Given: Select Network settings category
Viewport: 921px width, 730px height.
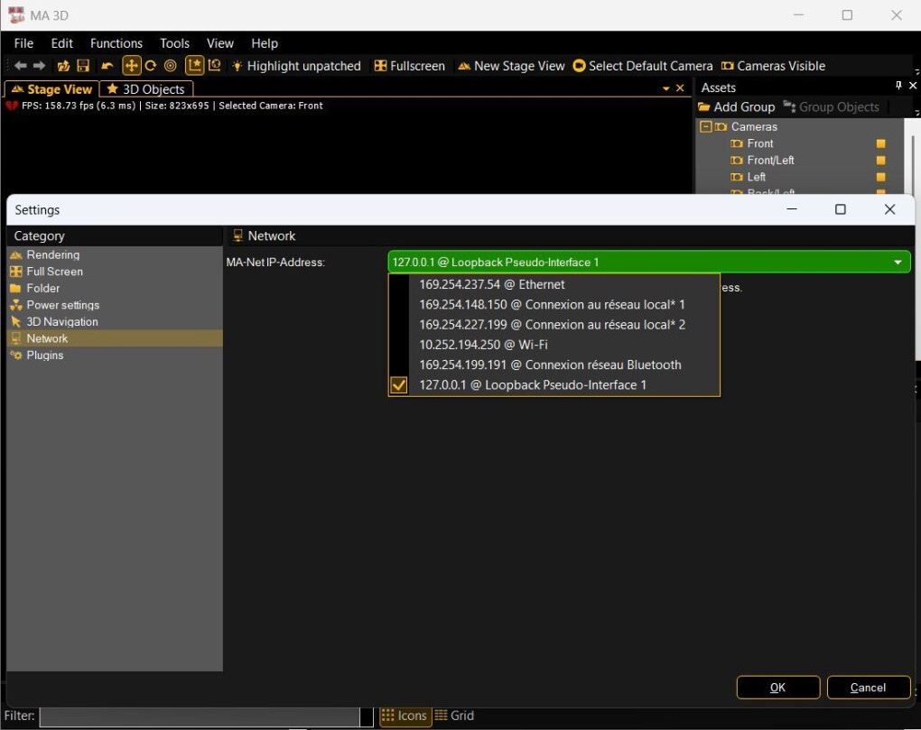Looking at the screenshot, I should click(115, 338).
